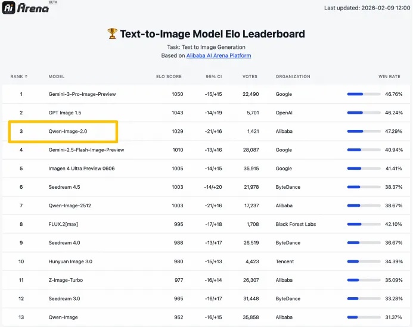Click win rate bar for Gemini-3-Pro-Image-Preview
The height and width of the screenshot is (327, 413).
point(364,94)
